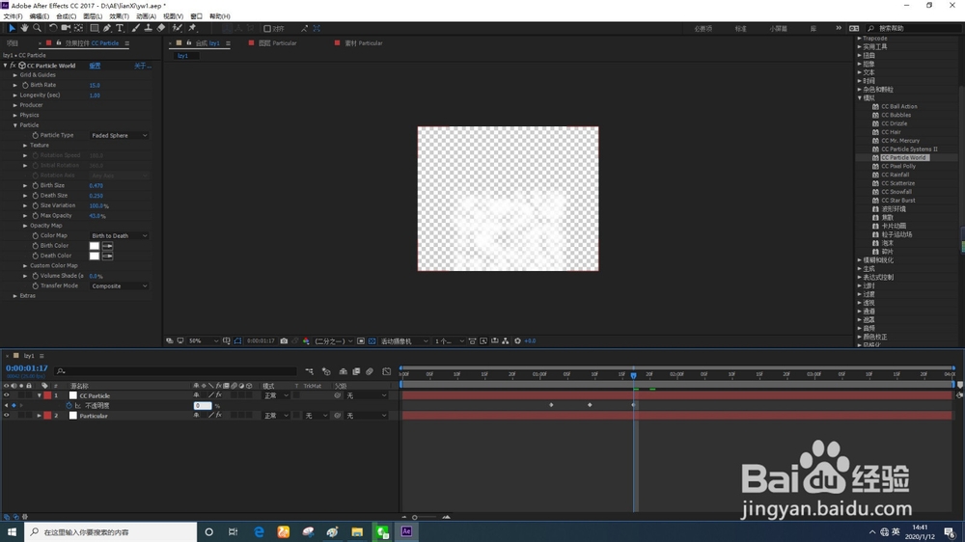The height and width of the screenshot is (542, 965).
Task: Select the Rotation tool
Action: tap(53, 28)
